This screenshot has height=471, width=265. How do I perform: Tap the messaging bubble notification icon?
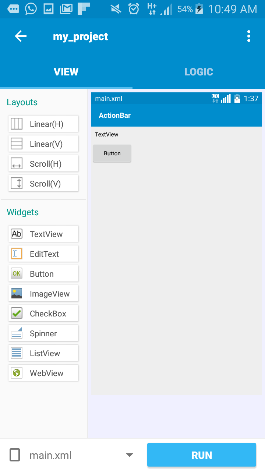point(13,9)
